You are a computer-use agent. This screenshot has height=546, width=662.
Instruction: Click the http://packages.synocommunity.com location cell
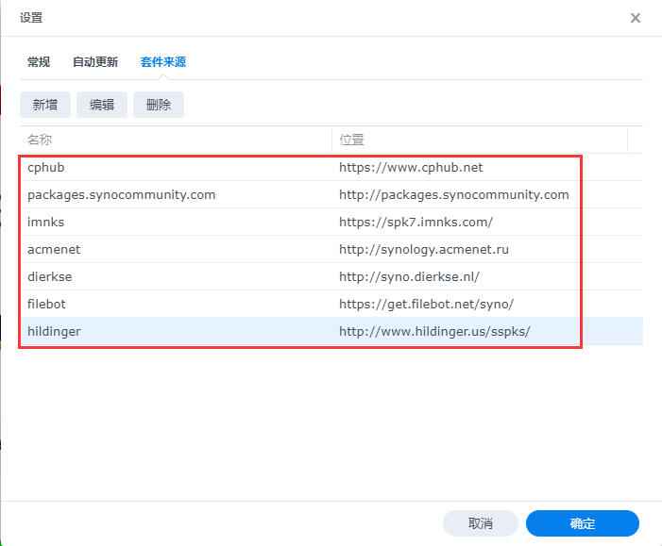click(454, 195)
